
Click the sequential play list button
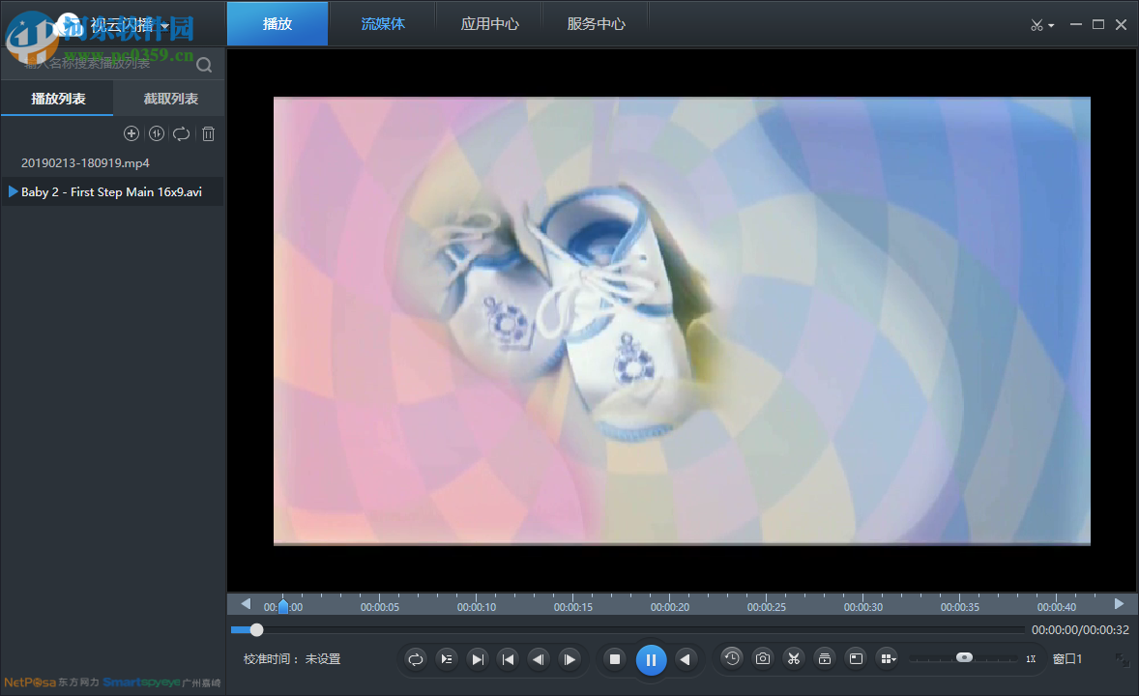tap(447, 659)
